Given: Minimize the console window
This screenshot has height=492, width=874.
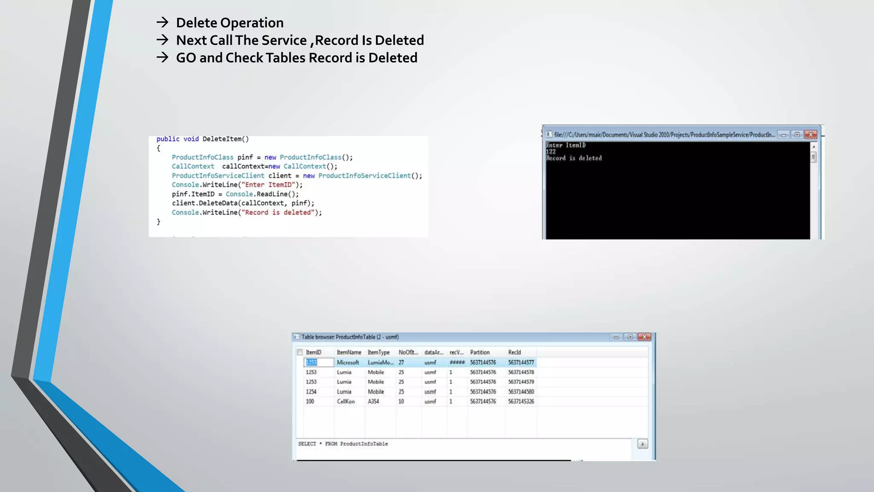Looking at the screenshot, I should point(784,135).
